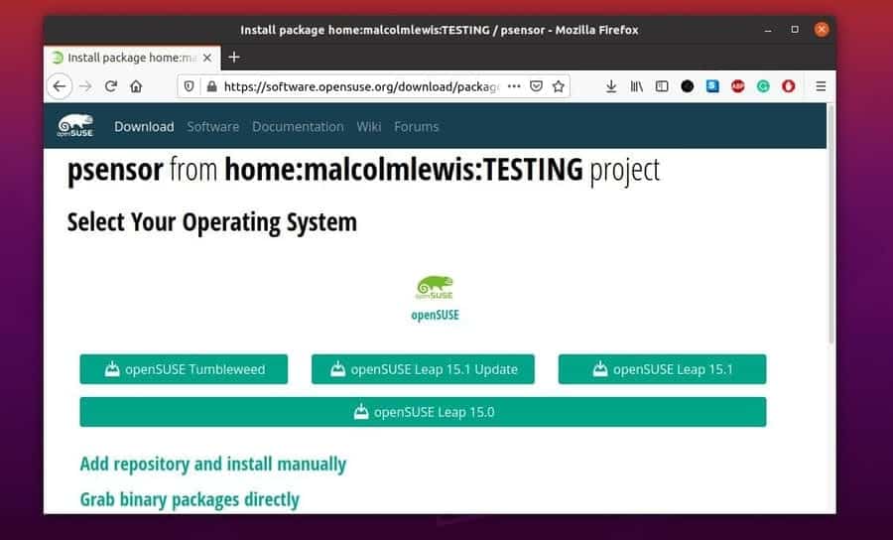Click the forward navigation arrow
This screenshot has height=540, width=893.
coord(85,86)
